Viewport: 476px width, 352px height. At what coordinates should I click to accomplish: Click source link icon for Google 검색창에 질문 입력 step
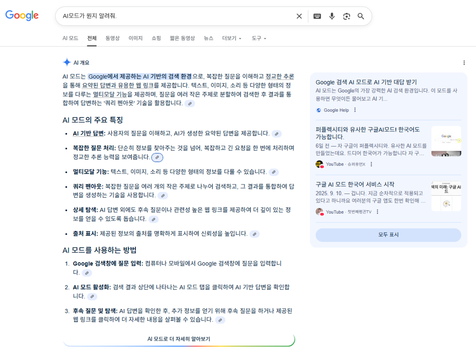[x=87, y=273]
